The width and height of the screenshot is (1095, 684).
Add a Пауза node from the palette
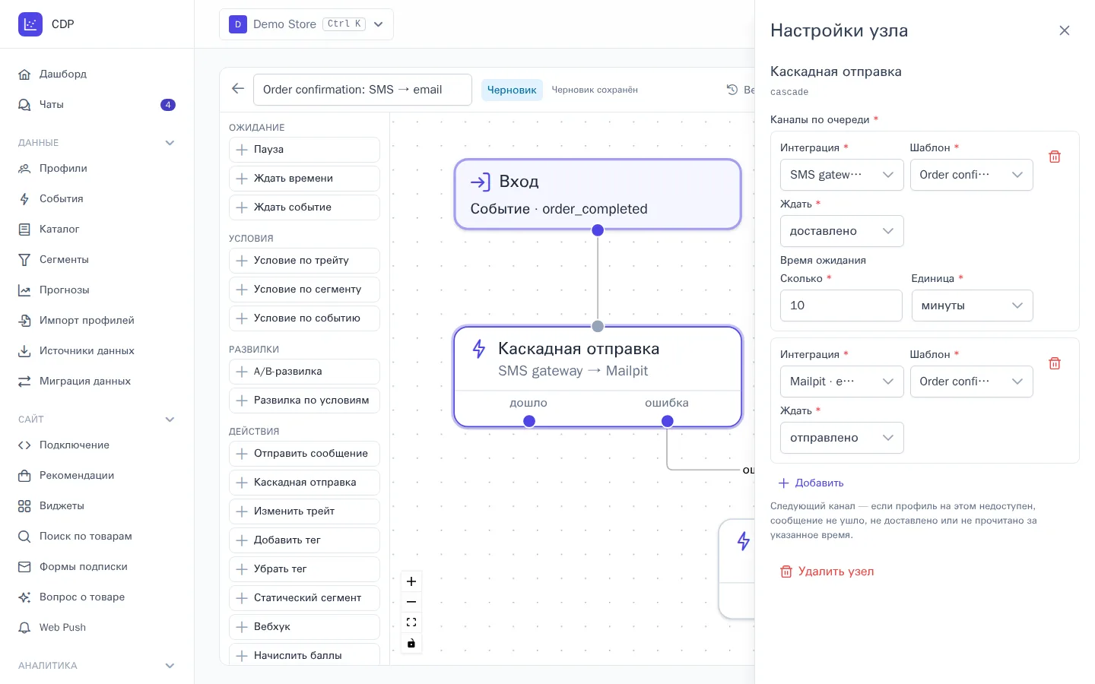(x=304, y=150)
